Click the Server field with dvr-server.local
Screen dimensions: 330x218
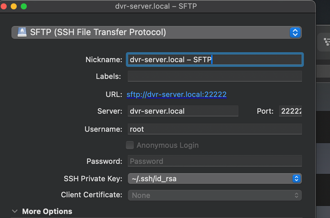[183, 111]
